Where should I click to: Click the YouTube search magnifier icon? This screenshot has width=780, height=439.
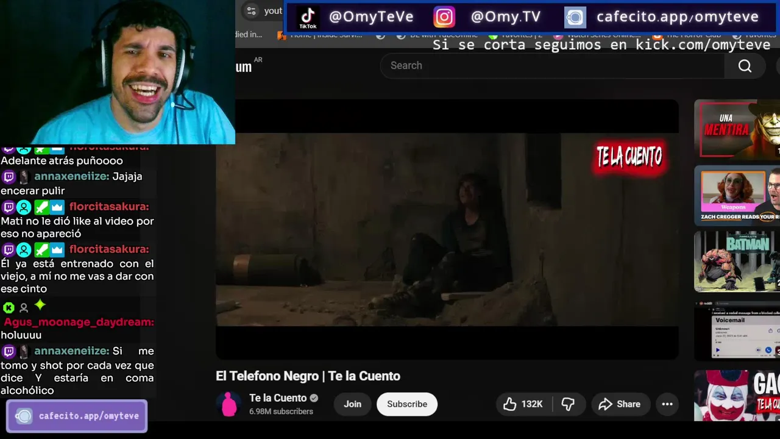click(745, 66)
